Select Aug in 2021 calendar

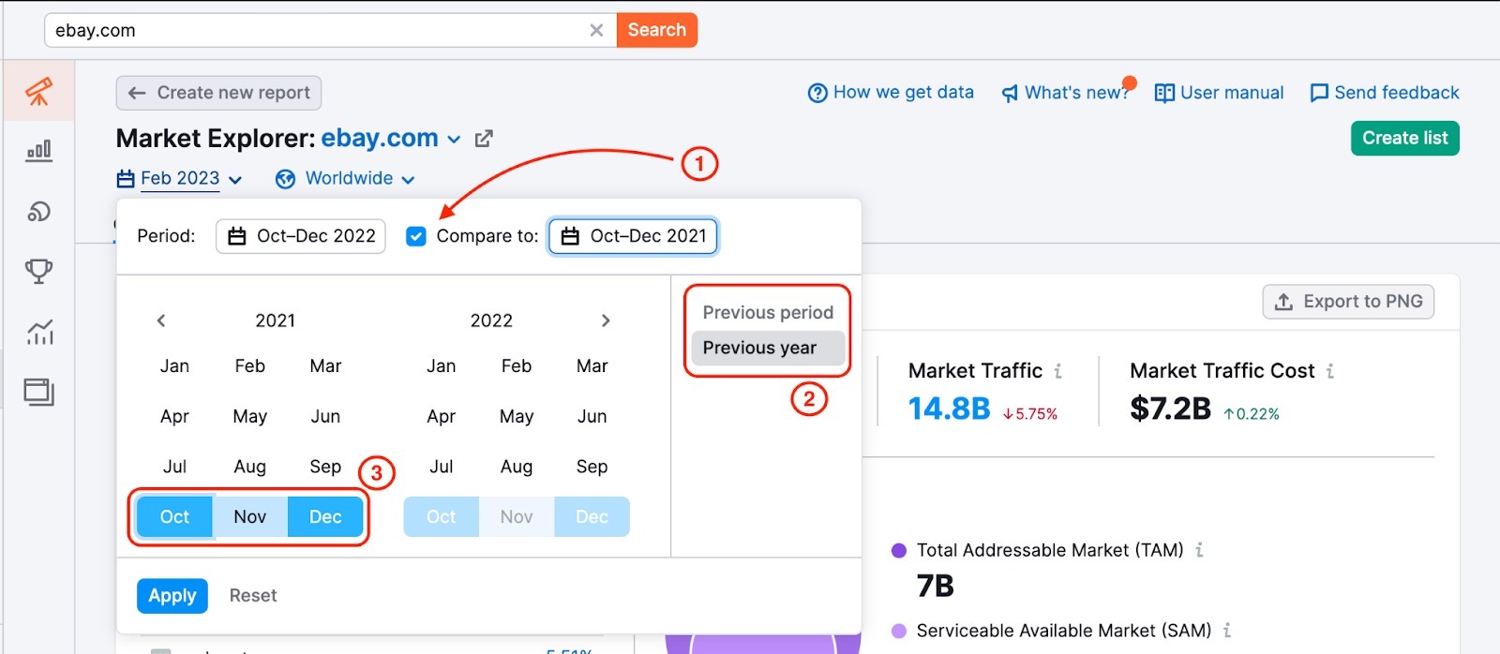coord(250,467)
